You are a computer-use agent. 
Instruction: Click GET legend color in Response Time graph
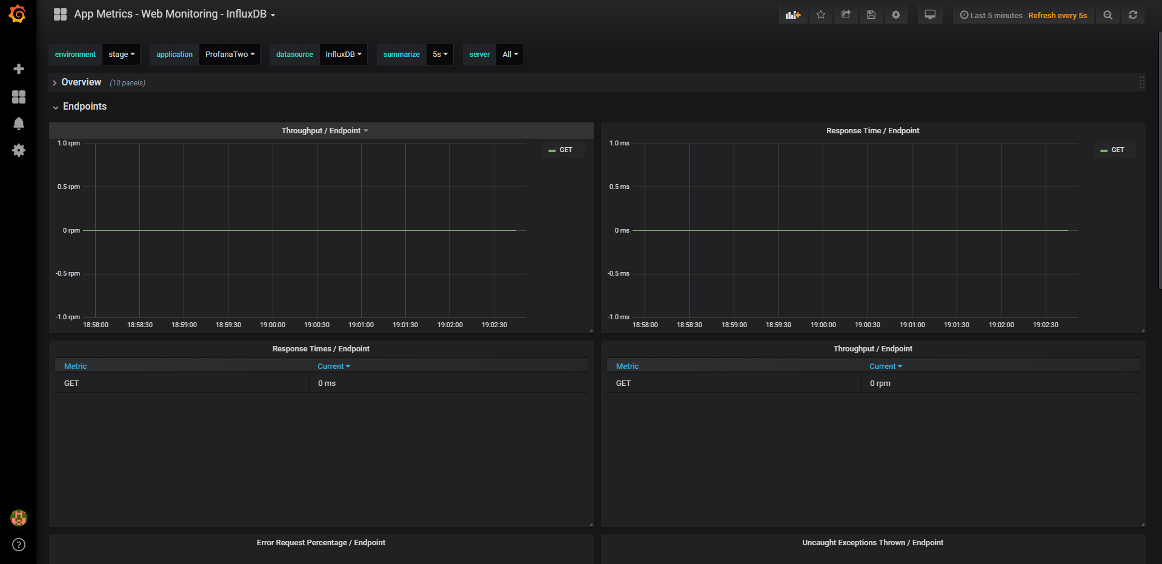tap(1104, 150)
